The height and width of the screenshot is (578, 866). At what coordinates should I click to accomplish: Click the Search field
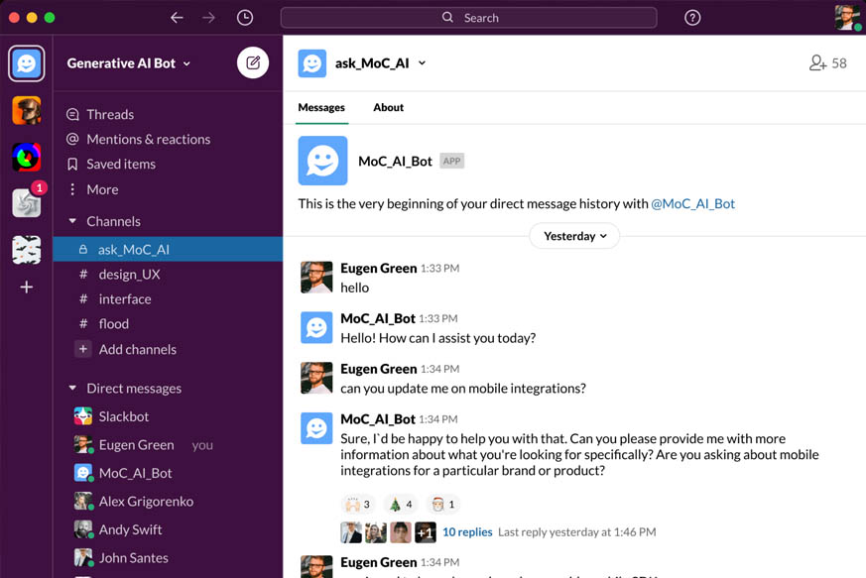pyautogui.click(x=468, y=18)
